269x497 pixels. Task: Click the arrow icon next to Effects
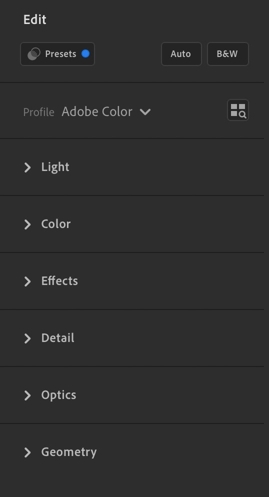[x=27, y=281]
